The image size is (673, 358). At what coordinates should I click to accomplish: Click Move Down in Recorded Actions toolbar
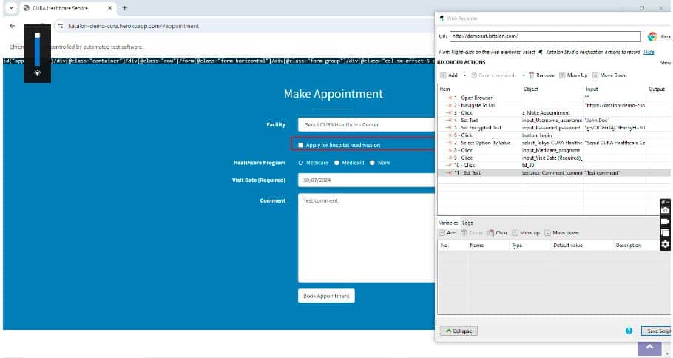609,75
